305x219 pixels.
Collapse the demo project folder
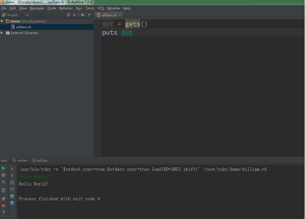click(x=2, y=21)
